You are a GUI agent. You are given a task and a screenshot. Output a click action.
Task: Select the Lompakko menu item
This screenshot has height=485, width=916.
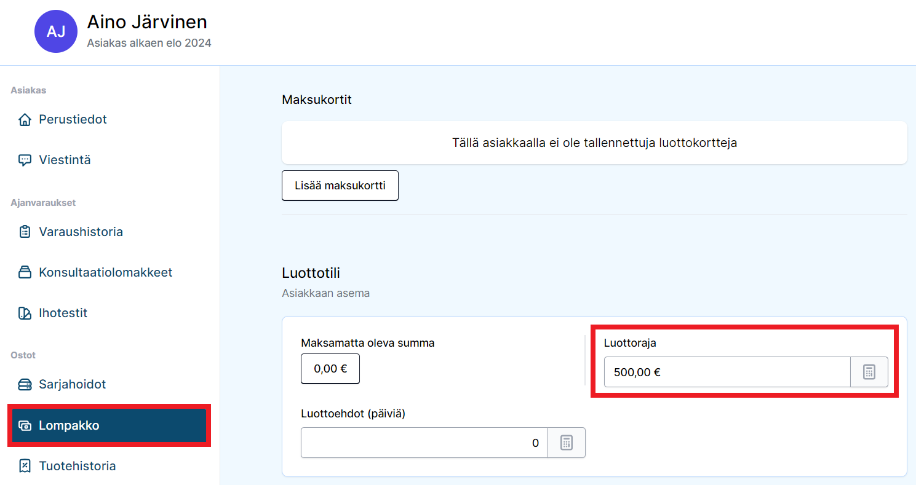click(110, 425)
